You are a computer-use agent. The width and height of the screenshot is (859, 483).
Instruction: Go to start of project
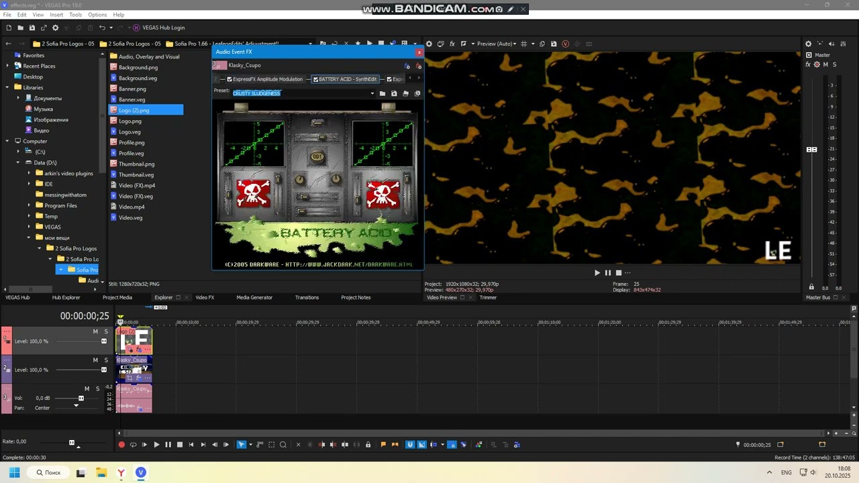tap(191, 444)
